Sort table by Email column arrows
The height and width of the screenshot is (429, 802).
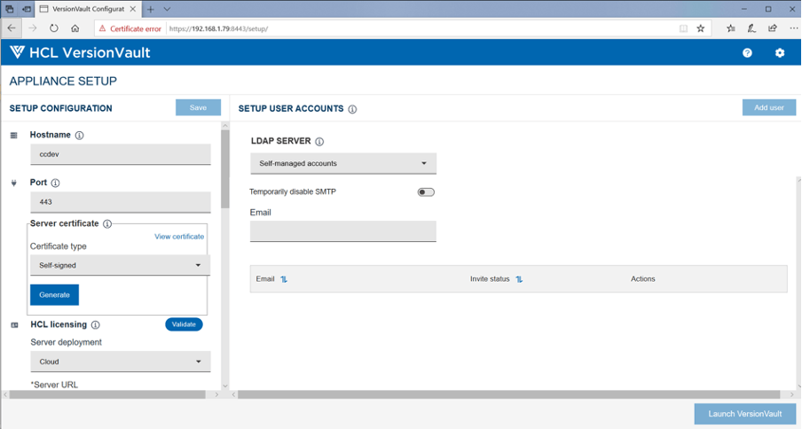(284, 279)
